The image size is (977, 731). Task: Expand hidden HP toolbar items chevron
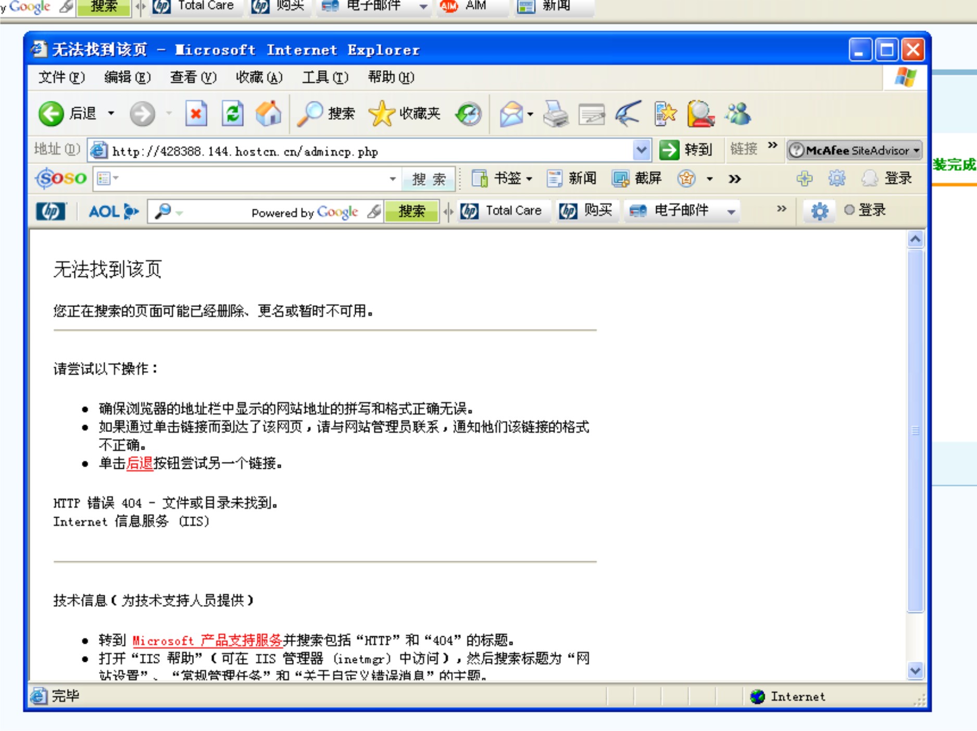(x=781, y=209)
